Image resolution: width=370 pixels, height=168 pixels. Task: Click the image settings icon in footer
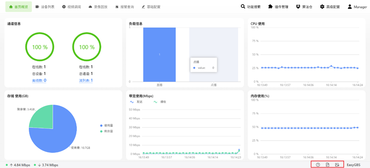[337, 165]
